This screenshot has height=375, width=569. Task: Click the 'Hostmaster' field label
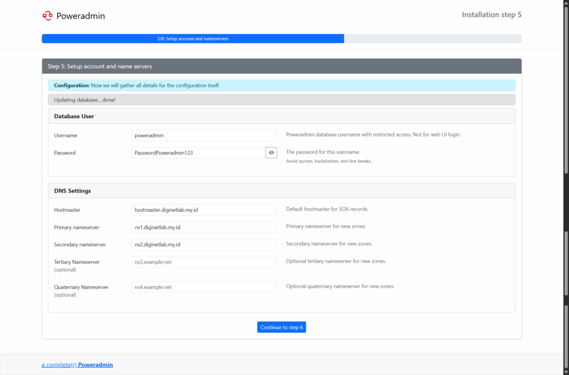(67, 210)
